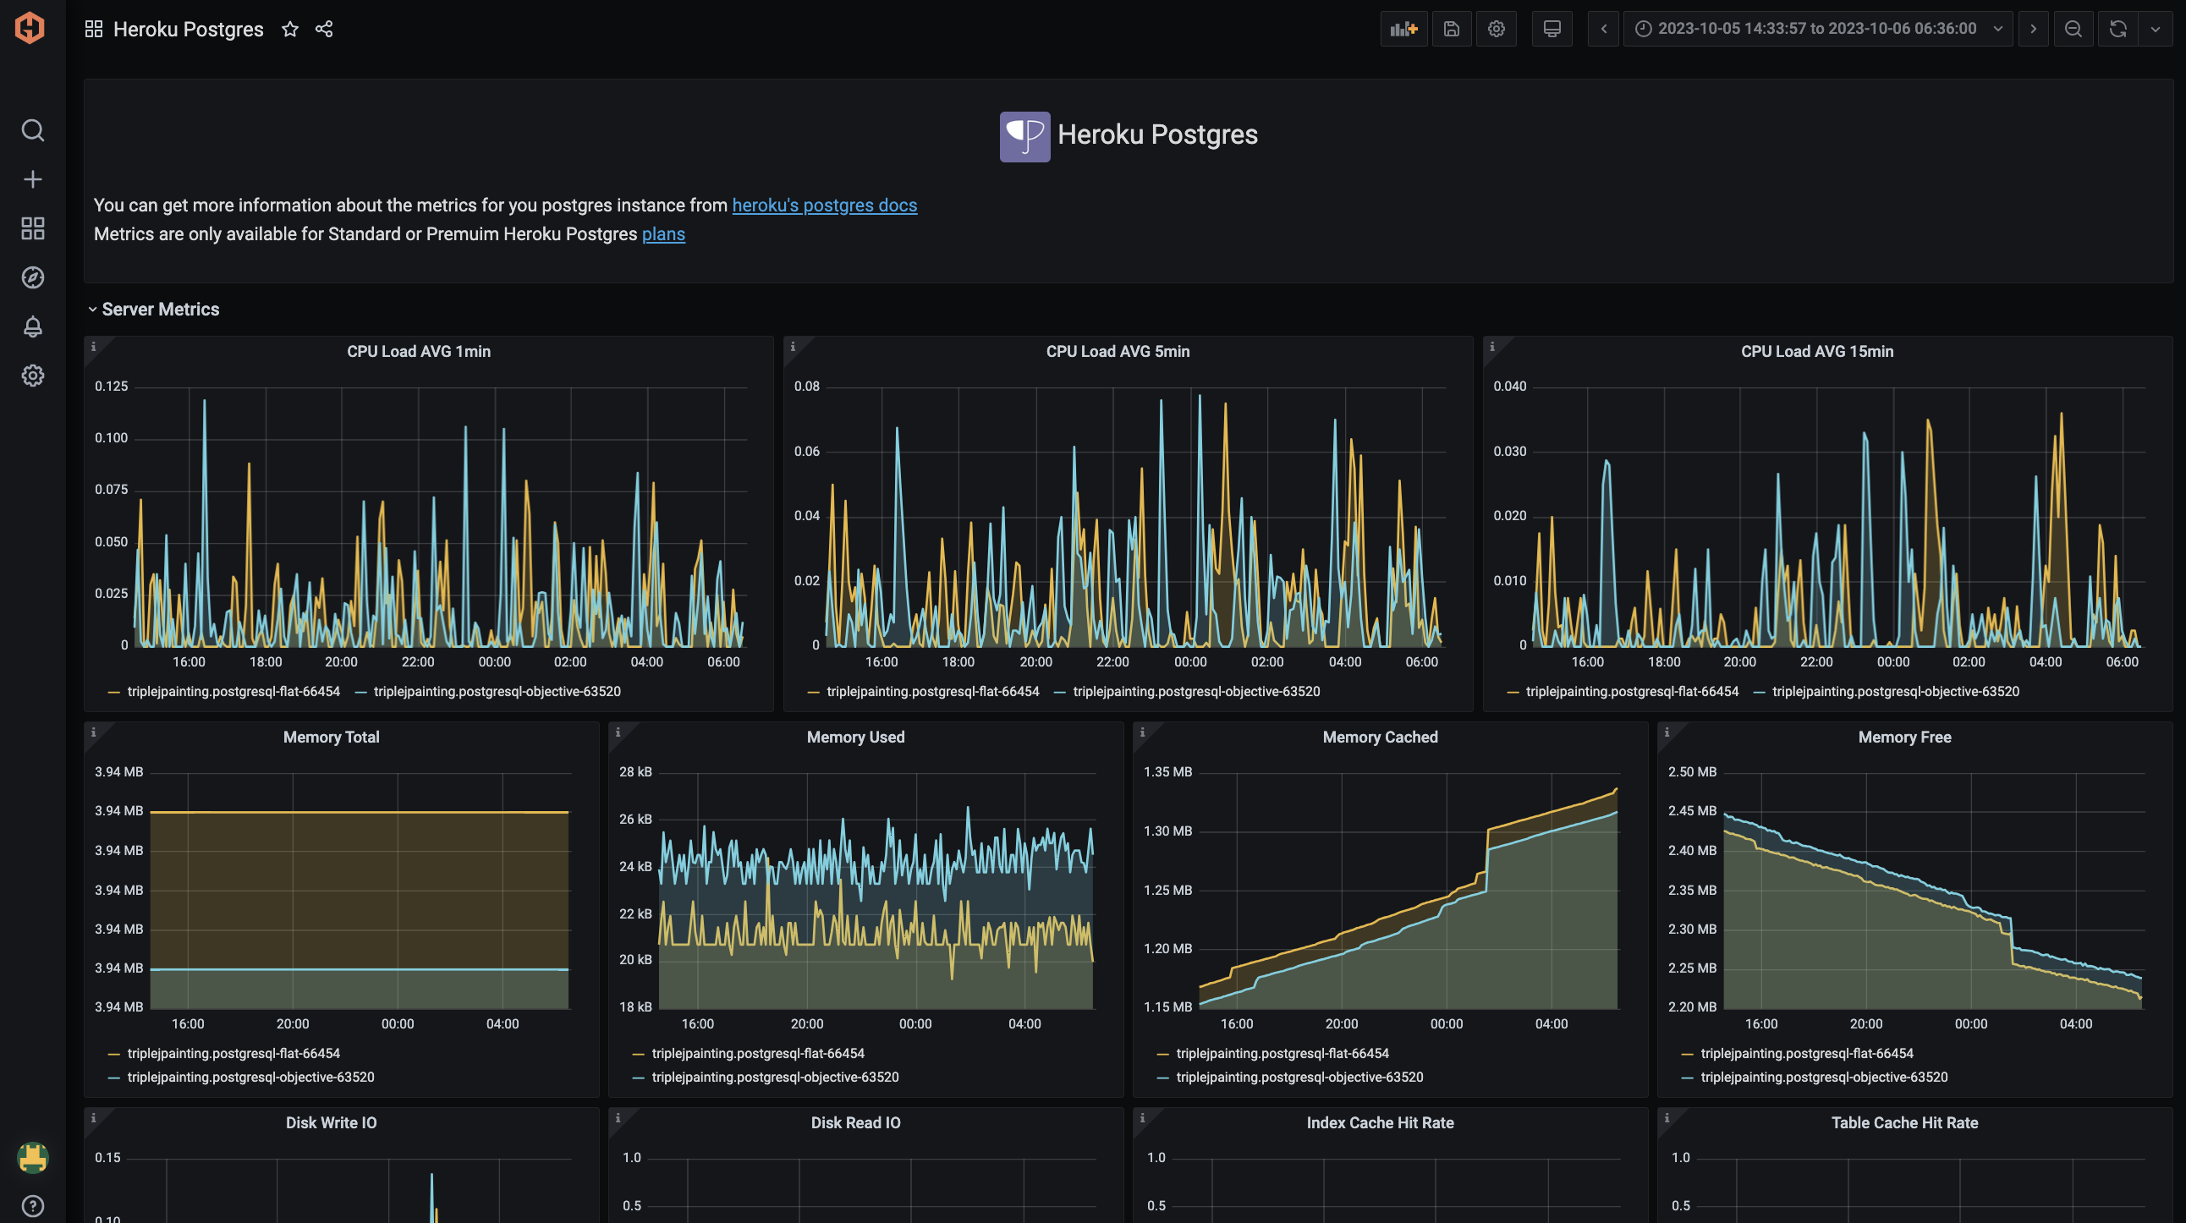Open Memory Free panel title menu

1904,737
